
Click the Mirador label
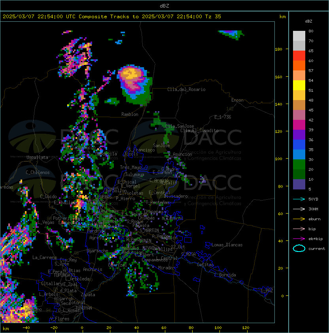(x=167, y=268)
